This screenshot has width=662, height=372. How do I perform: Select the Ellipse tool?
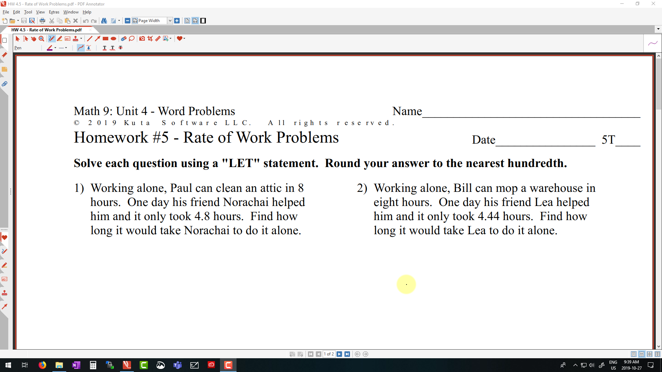pos(113,39)
